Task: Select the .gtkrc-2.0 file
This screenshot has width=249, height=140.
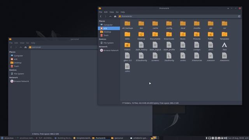Action: [x=127, y=57]
